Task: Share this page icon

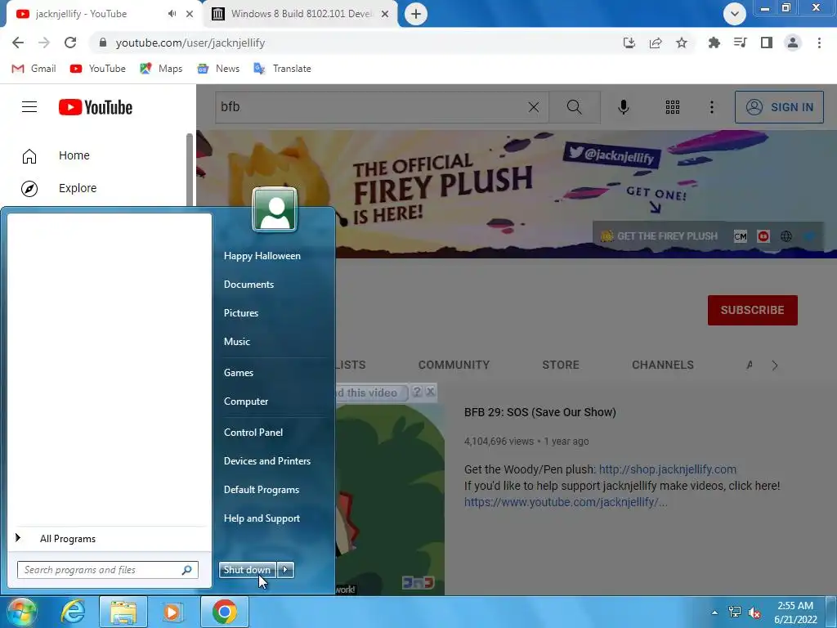Action: pos(656,43)
